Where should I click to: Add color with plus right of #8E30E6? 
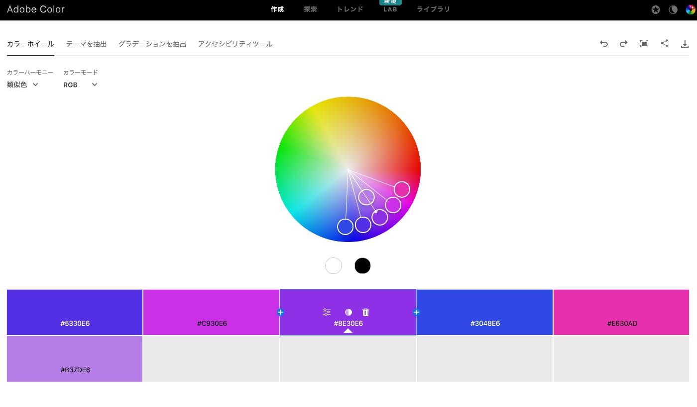(x=416, y=312)
